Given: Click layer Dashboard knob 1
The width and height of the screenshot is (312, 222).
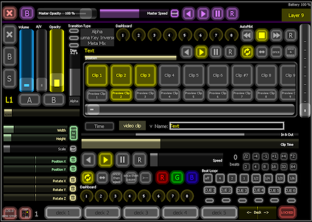Looking at the screenshot, I should [x=123, y=35].
